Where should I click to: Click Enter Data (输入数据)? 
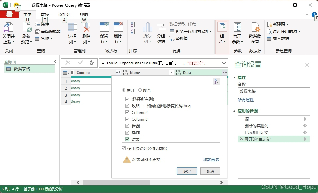coord(278,39)
